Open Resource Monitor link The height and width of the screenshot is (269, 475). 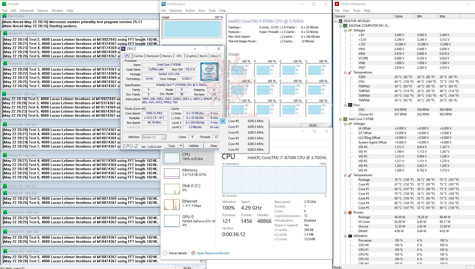point(213,253)
